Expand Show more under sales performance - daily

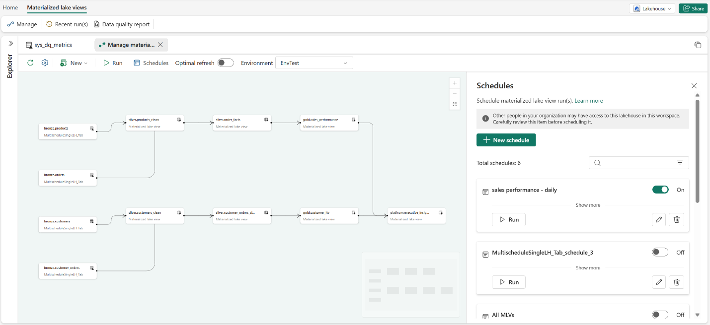coord(588,204)
